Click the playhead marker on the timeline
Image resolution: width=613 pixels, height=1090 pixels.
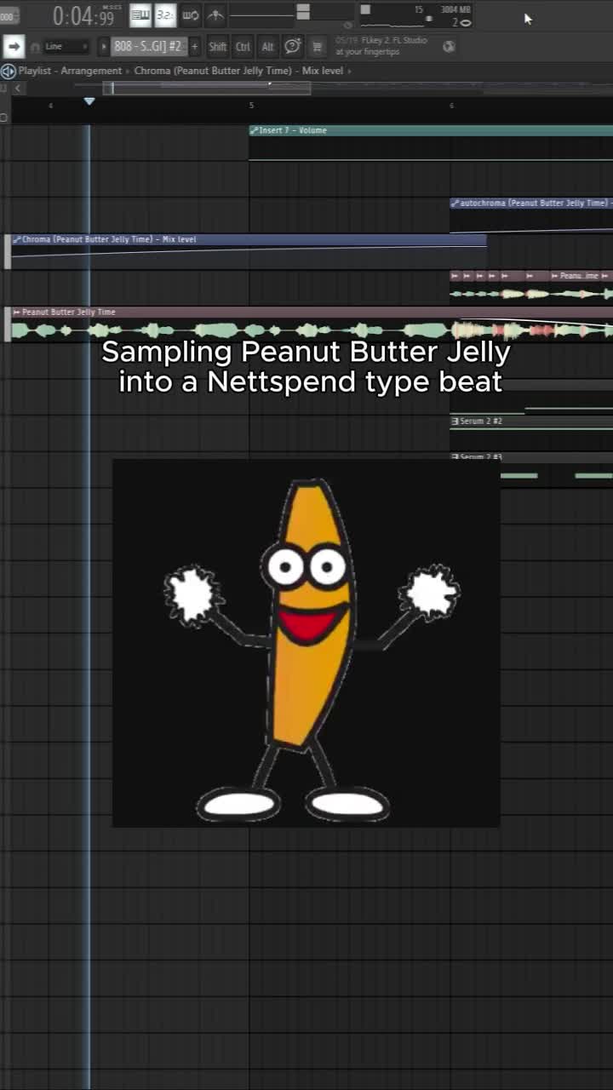(x=89, y=101)
